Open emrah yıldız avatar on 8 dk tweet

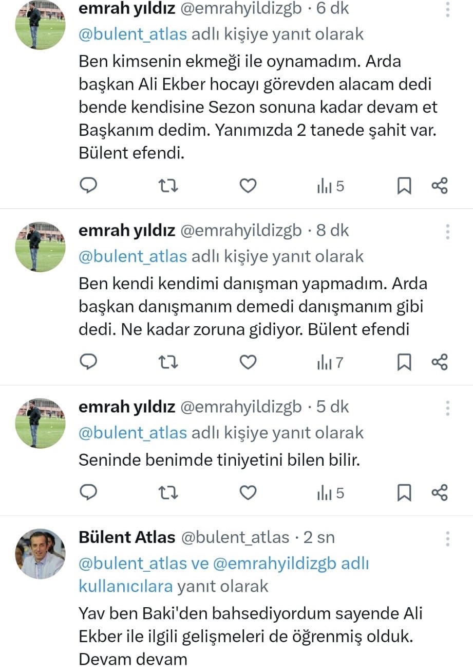tap(41, 247)
